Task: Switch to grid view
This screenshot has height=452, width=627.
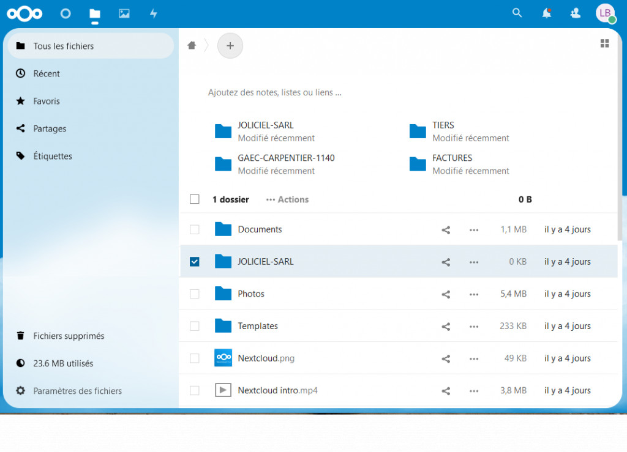Action: point(605,43)
